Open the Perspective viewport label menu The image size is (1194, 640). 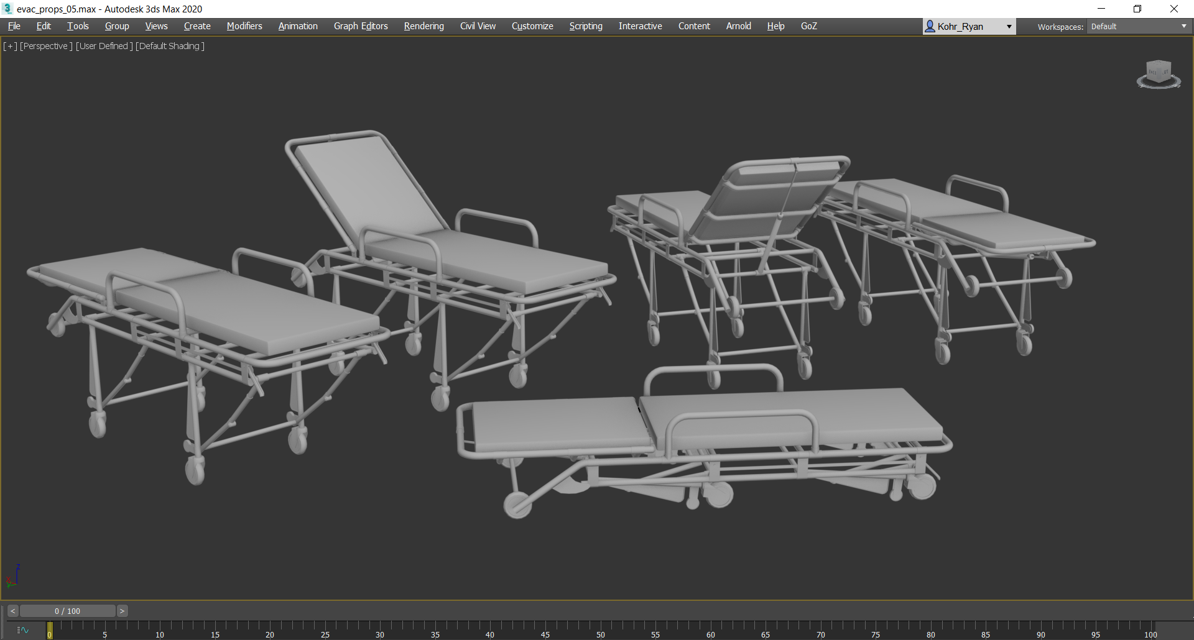46,46
